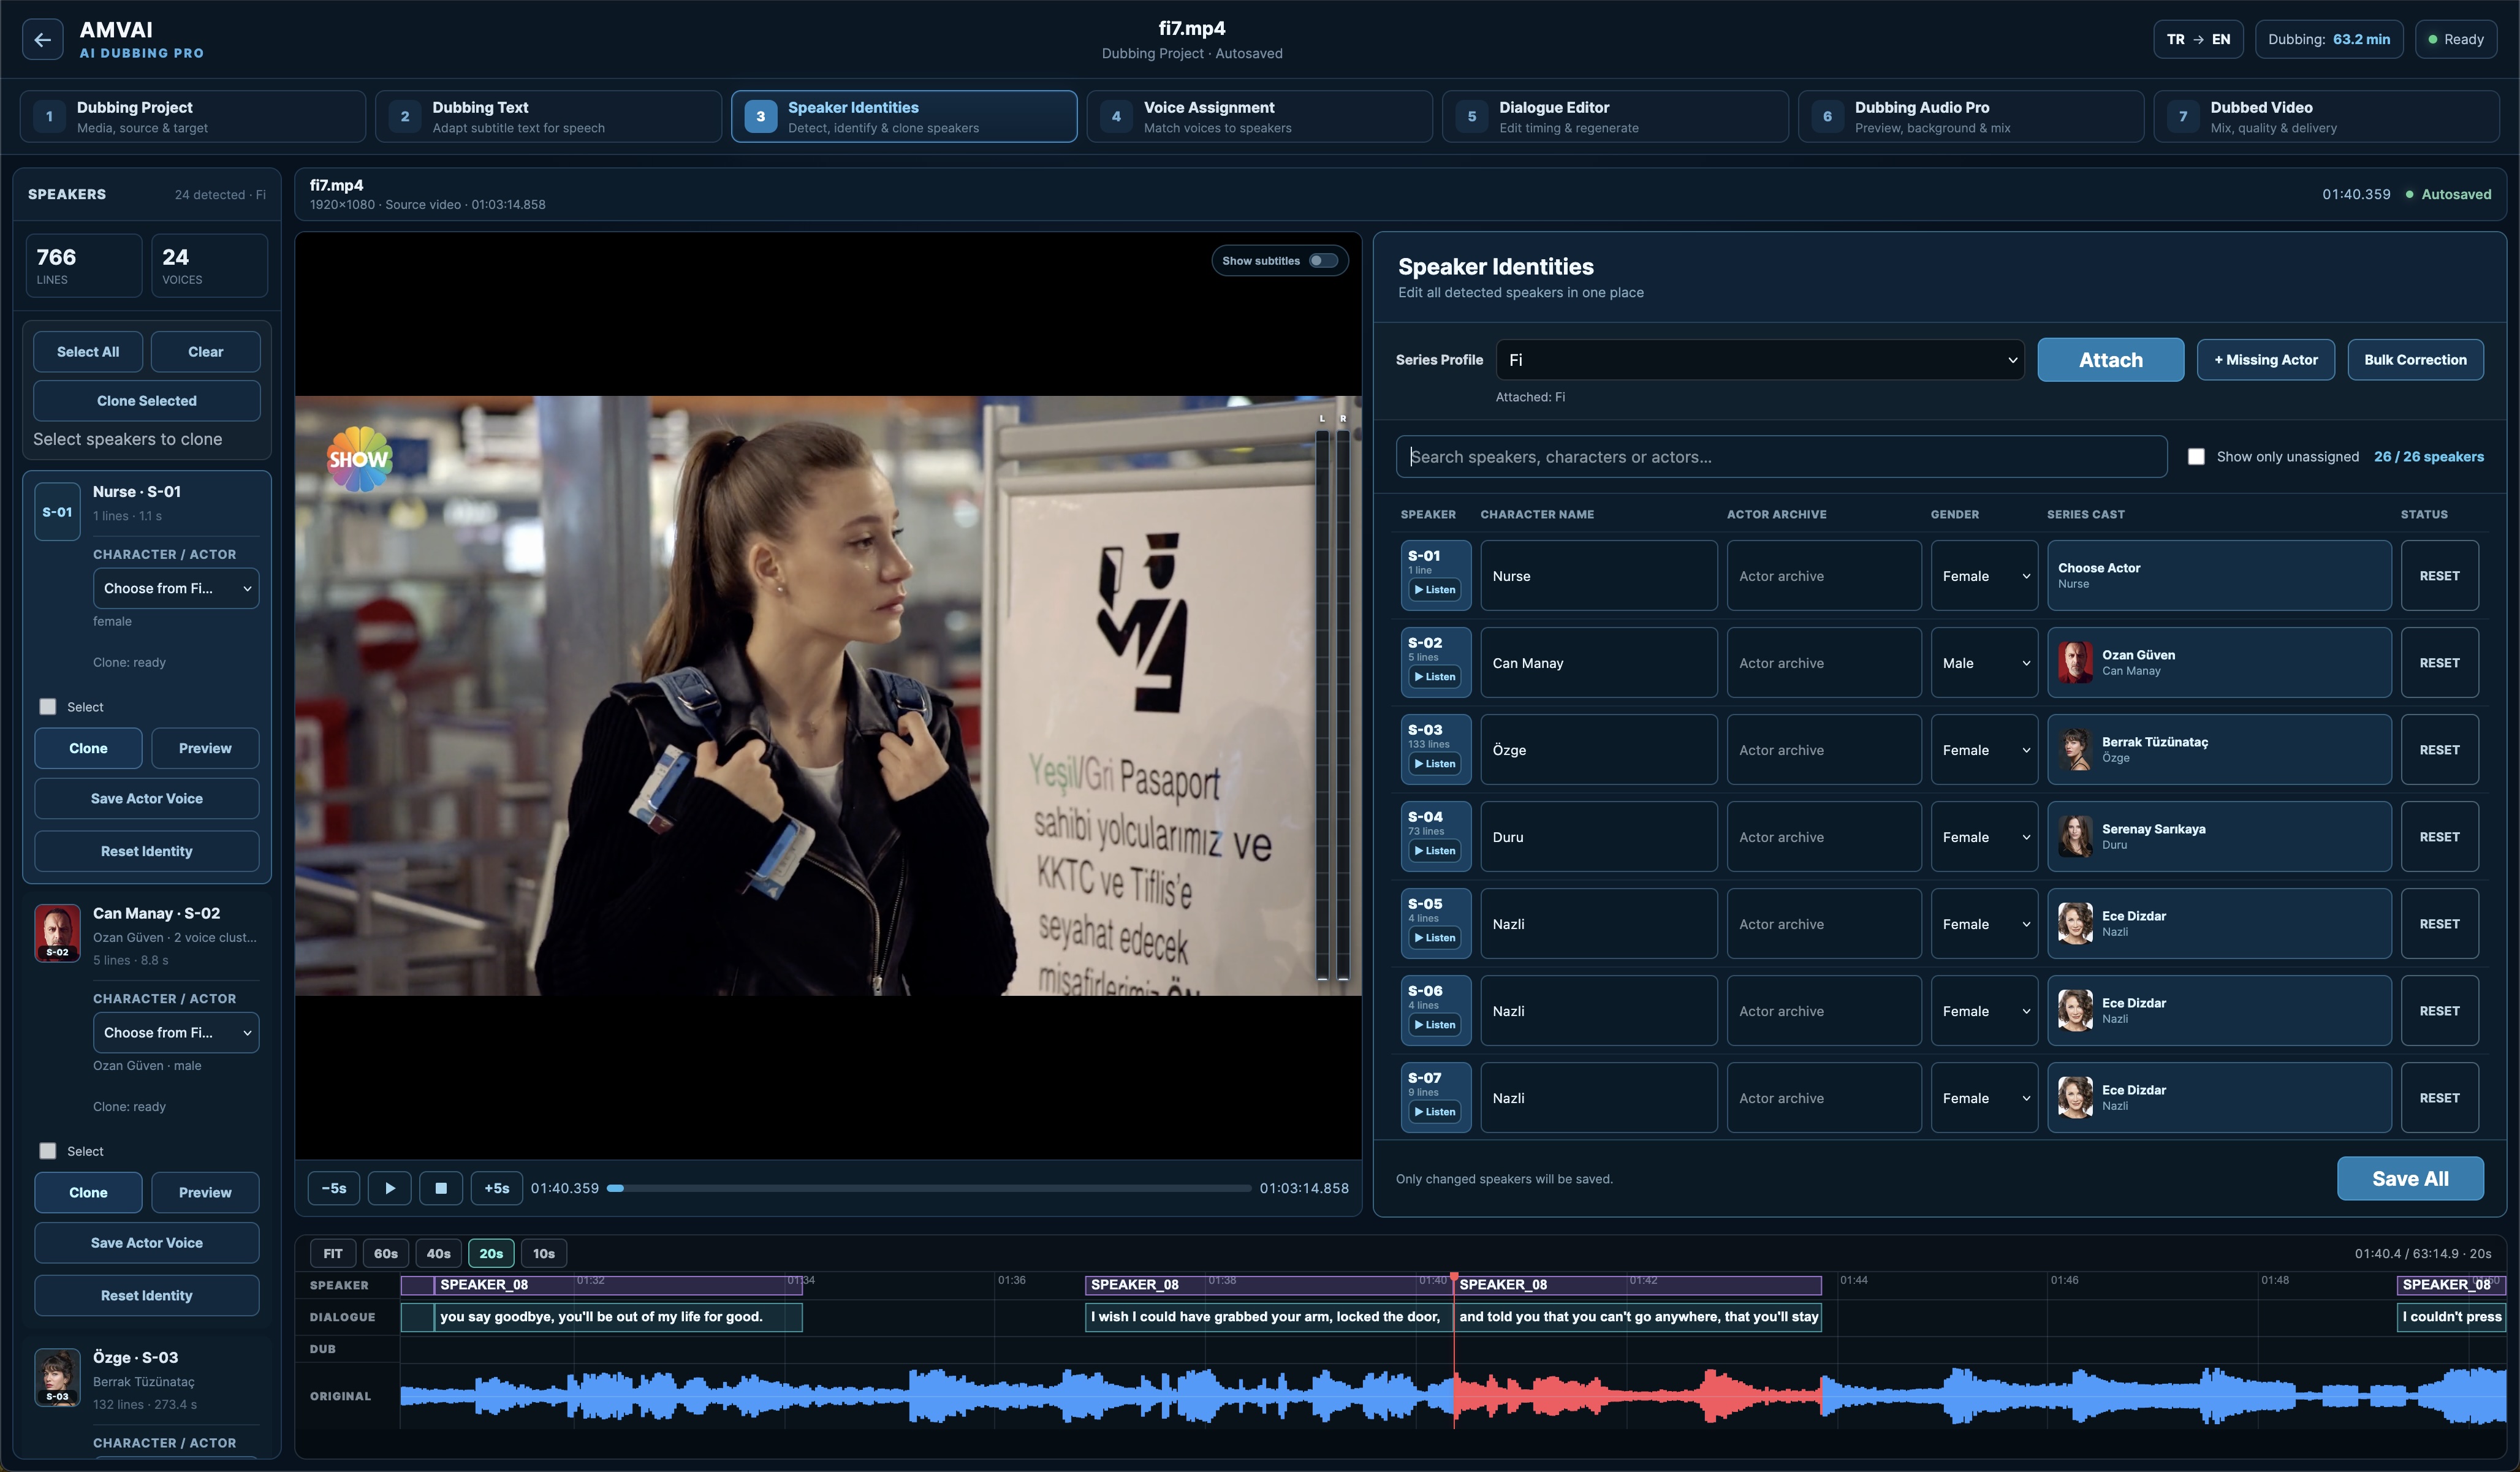Toggle the Show subtitles switch
The width and height of the screenshot is (2520, 1472).
[1323, 261]
